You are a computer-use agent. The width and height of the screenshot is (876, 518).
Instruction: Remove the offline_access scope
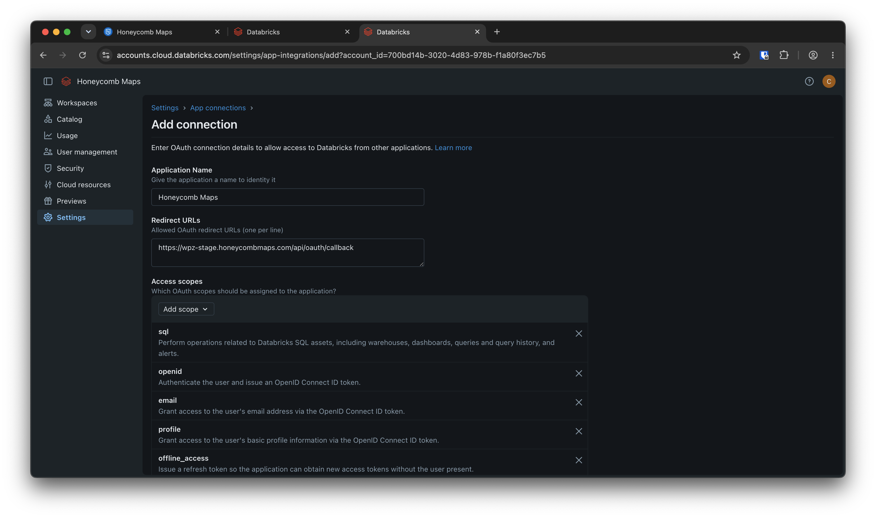579,460
